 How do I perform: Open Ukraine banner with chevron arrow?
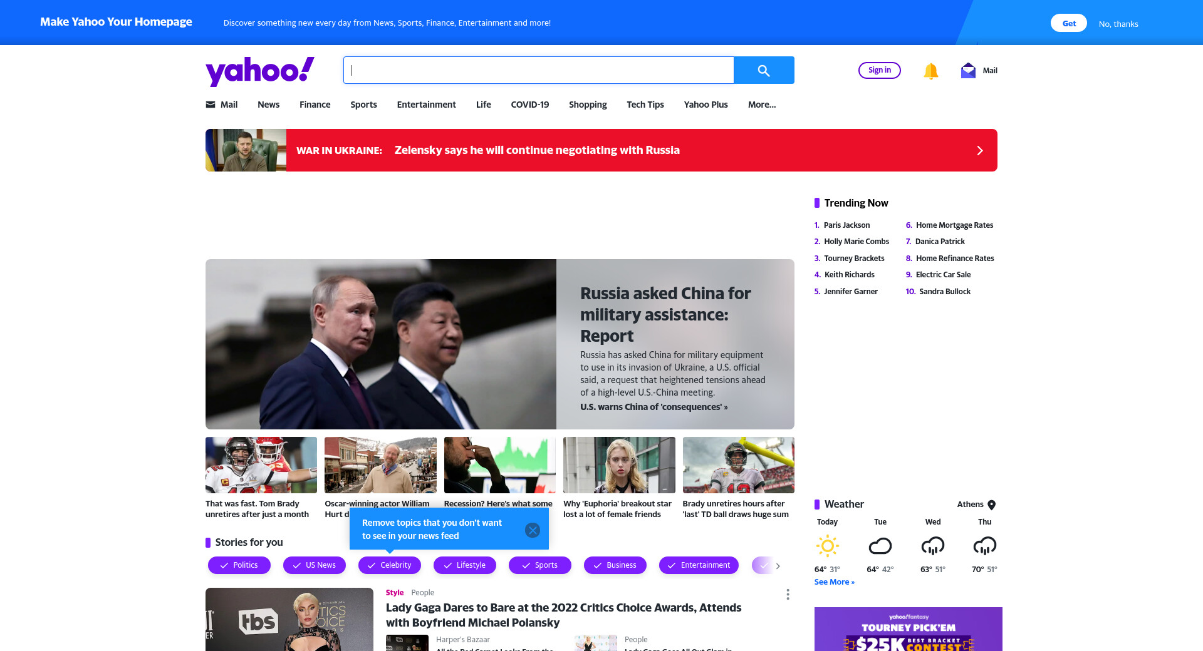(980, 150)
